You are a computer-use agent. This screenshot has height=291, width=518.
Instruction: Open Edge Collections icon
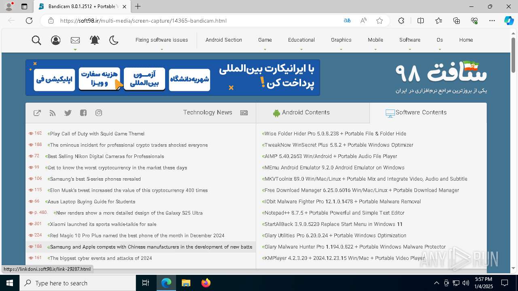(x=456, y=21)
